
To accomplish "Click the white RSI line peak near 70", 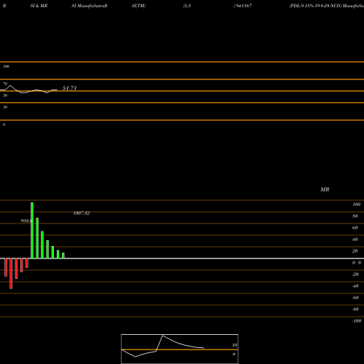I will pos(10,85).
